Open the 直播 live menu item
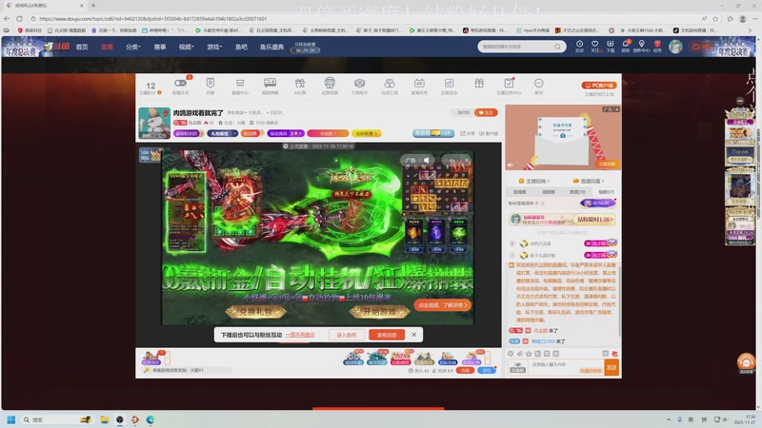Viewport: 762px width, 428px height. 107,47
